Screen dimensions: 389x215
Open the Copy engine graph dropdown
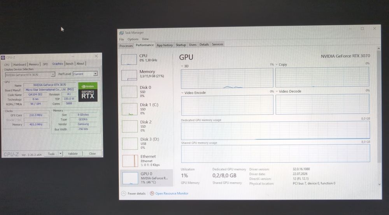277,65
